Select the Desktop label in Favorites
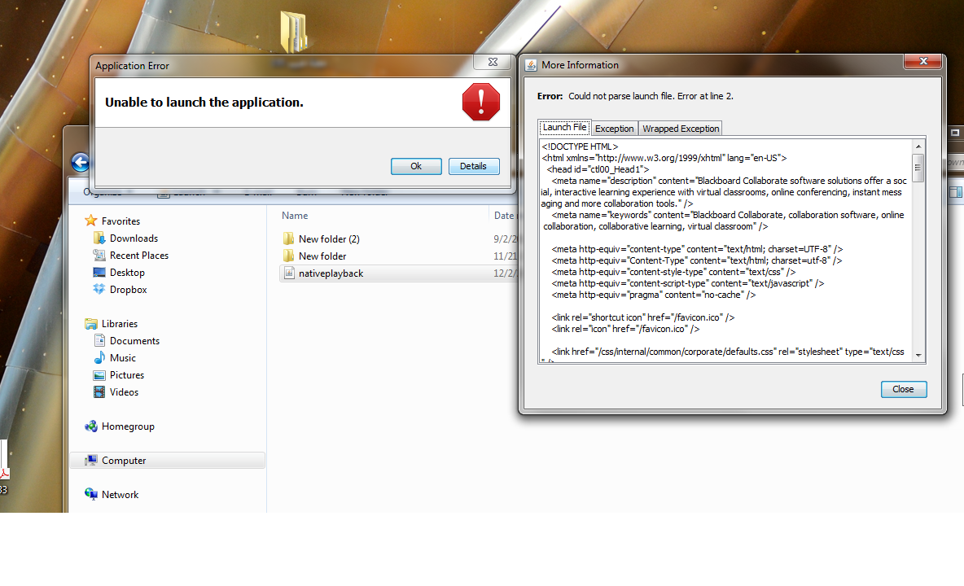 [x=127, y=273]
